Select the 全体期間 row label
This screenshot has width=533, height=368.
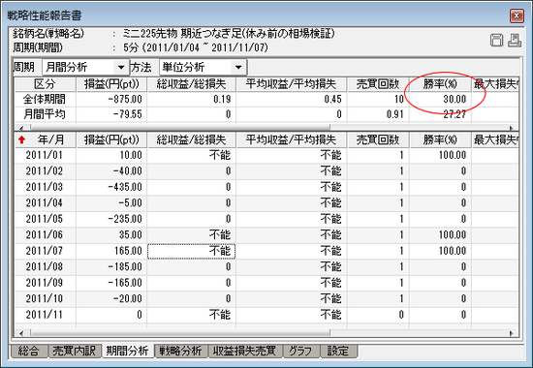click(x=45, y=99)
